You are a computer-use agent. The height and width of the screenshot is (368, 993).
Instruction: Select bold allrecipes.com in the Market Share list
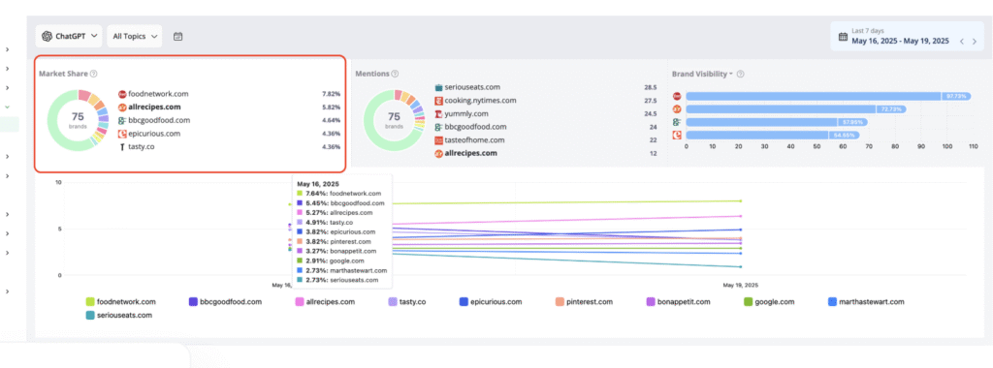tap(154, 107)
